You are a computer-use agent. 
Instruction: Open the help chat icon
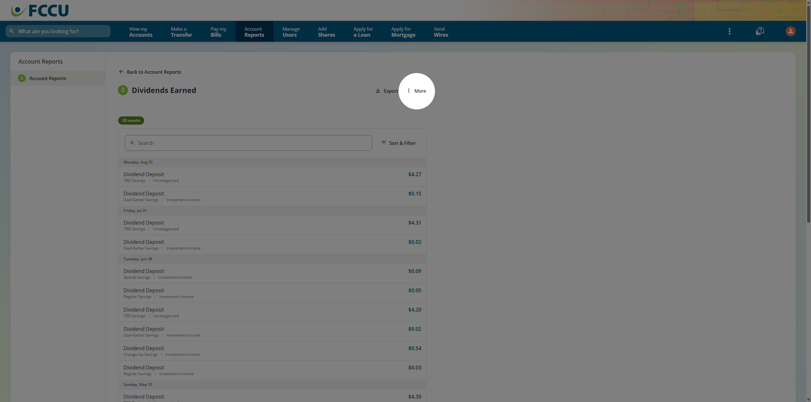[760, 31]
